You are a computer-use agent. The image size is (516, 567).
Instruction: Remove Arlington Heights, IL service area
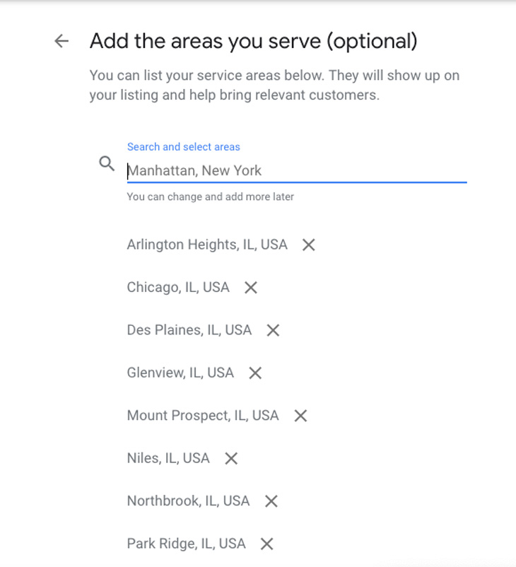tap(308, 245)
